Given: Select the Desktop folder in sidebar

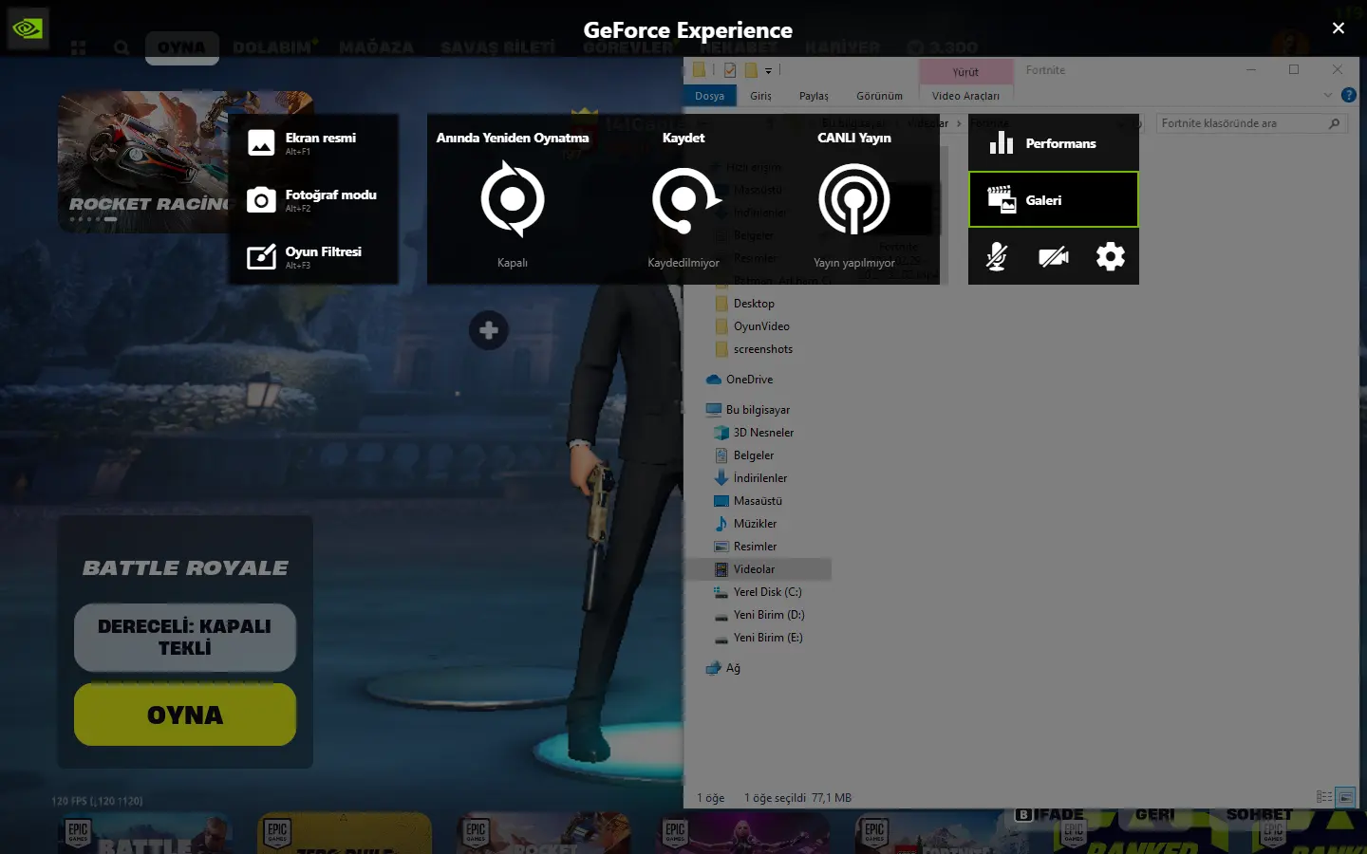Looking at the screenshot, I should pos(754,304).
